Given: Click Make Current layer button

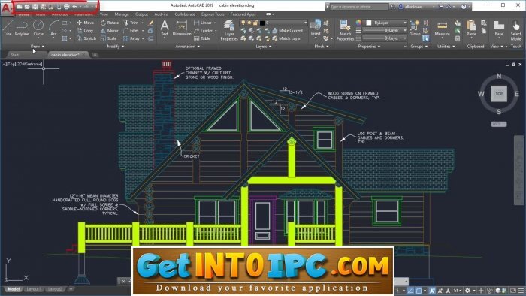Looking at the screenshot, I should click(x=288, y=31).
